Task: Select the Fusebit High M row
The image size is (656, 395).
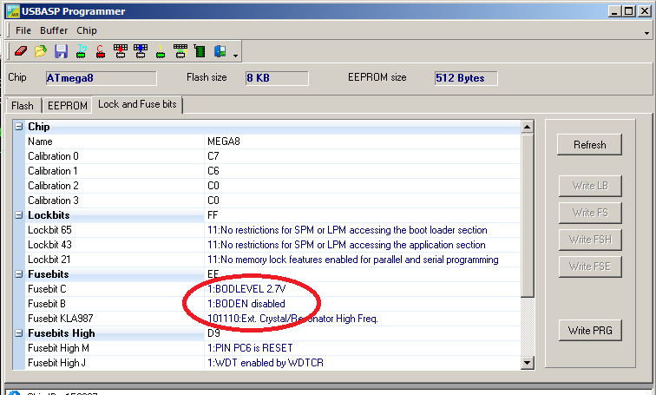Action: click(x=273, y=348)
